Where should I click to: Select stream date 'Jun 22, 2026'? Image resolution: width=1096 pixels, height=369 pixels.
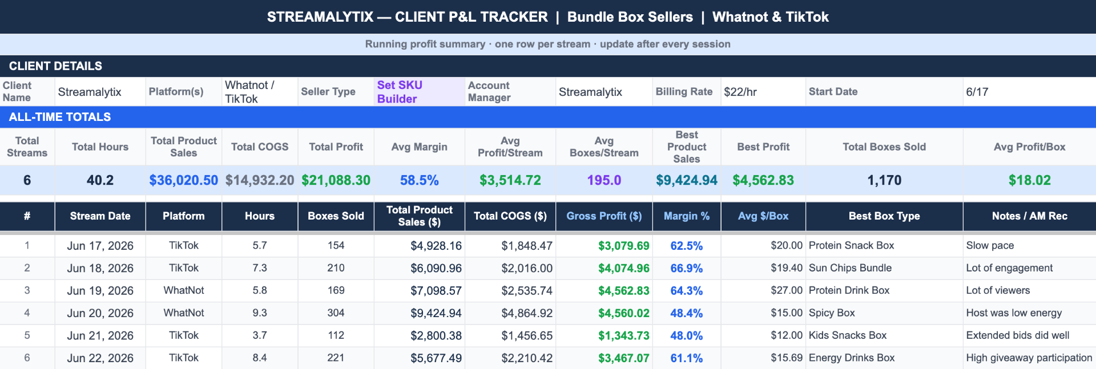click(100, 358)
